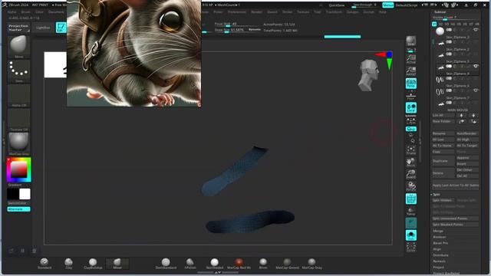Click the Frame view button

(x=411, y=150)
